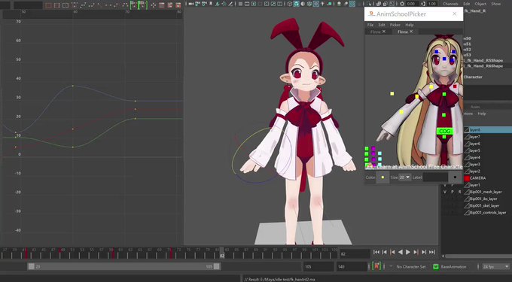Edit the viewport gamma value 1.00
This screenshot has height=282, width=512.
tap(431, 4)
